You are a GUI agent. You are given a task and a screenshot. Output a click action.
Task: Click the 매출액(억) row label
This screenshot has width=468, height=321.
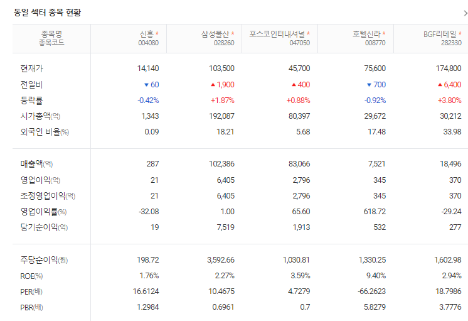pyautogui.click(x=36, y=164)
